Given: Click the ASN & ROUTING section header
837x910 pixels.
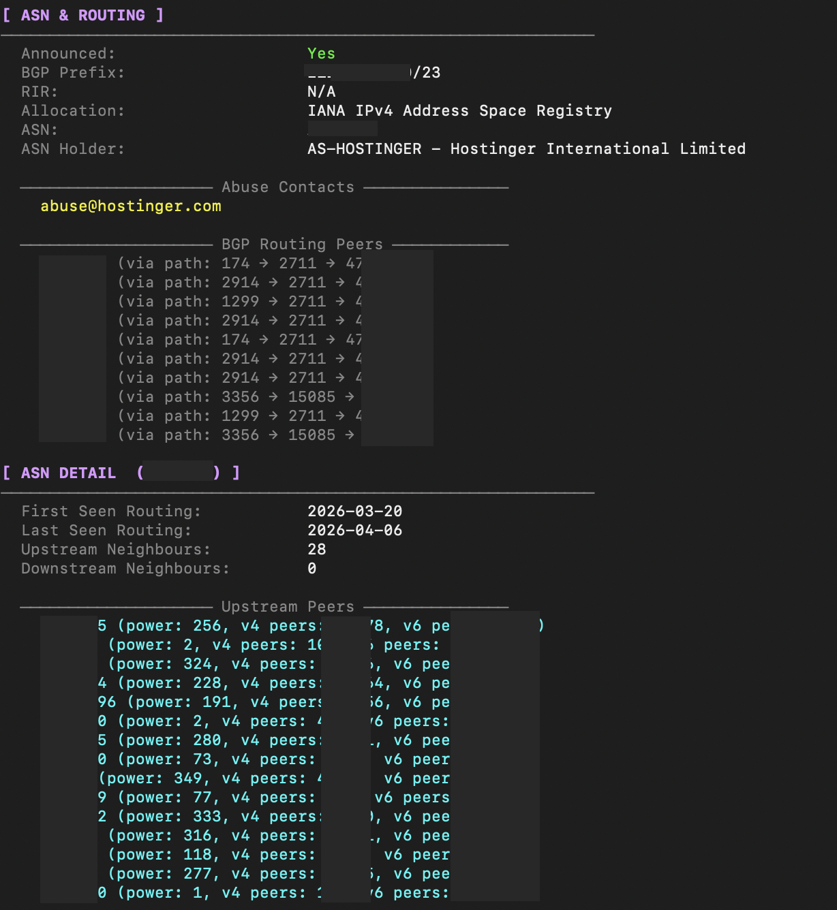Looking at the screenshot, I should (x=83, y=15).
